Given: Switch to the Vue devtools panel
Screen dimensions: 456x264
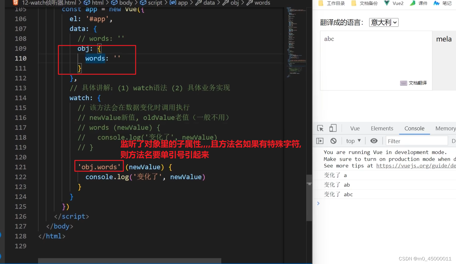Looking at the screenshot, I should coord(355,128).
